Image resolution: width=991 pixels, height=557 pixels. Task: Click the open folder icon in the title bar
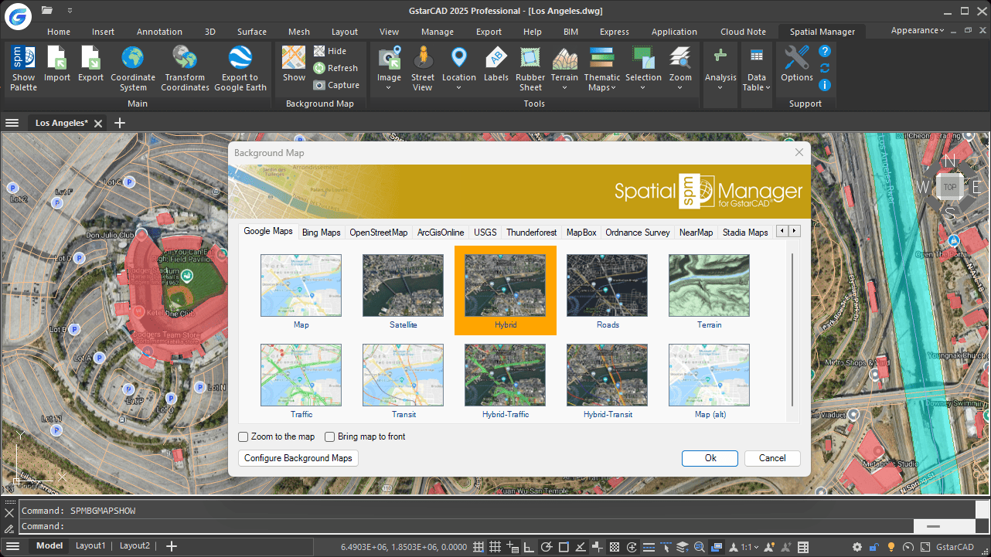click(x=47, y=11)
